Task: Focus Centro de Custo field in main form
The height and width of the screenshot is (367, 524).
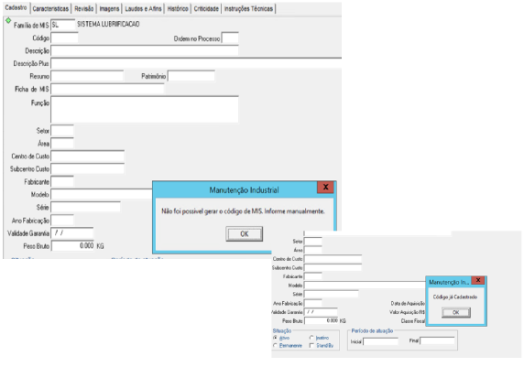Action: pos(88,156)
